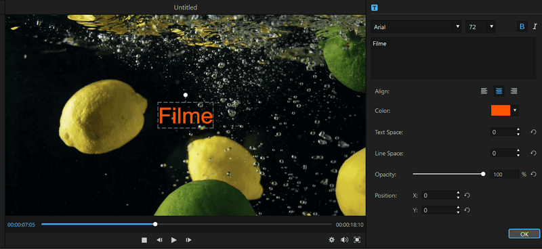Click the current time 00:00:07:05

(x=22, y=225)
